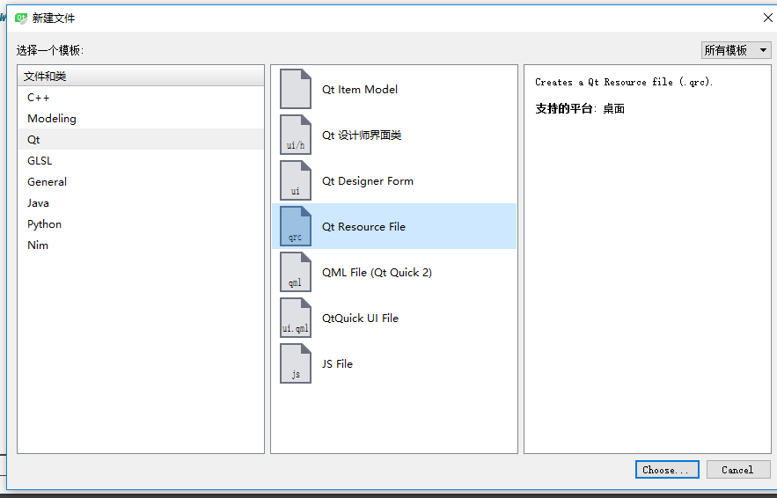The height and width of the screenshot is (498, 777).
Task: Choose the Java category
Action: [141, 202]
